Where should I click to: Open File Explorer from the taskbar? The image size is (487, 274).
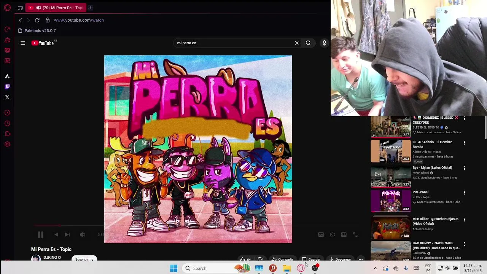(x=287, y=268)
